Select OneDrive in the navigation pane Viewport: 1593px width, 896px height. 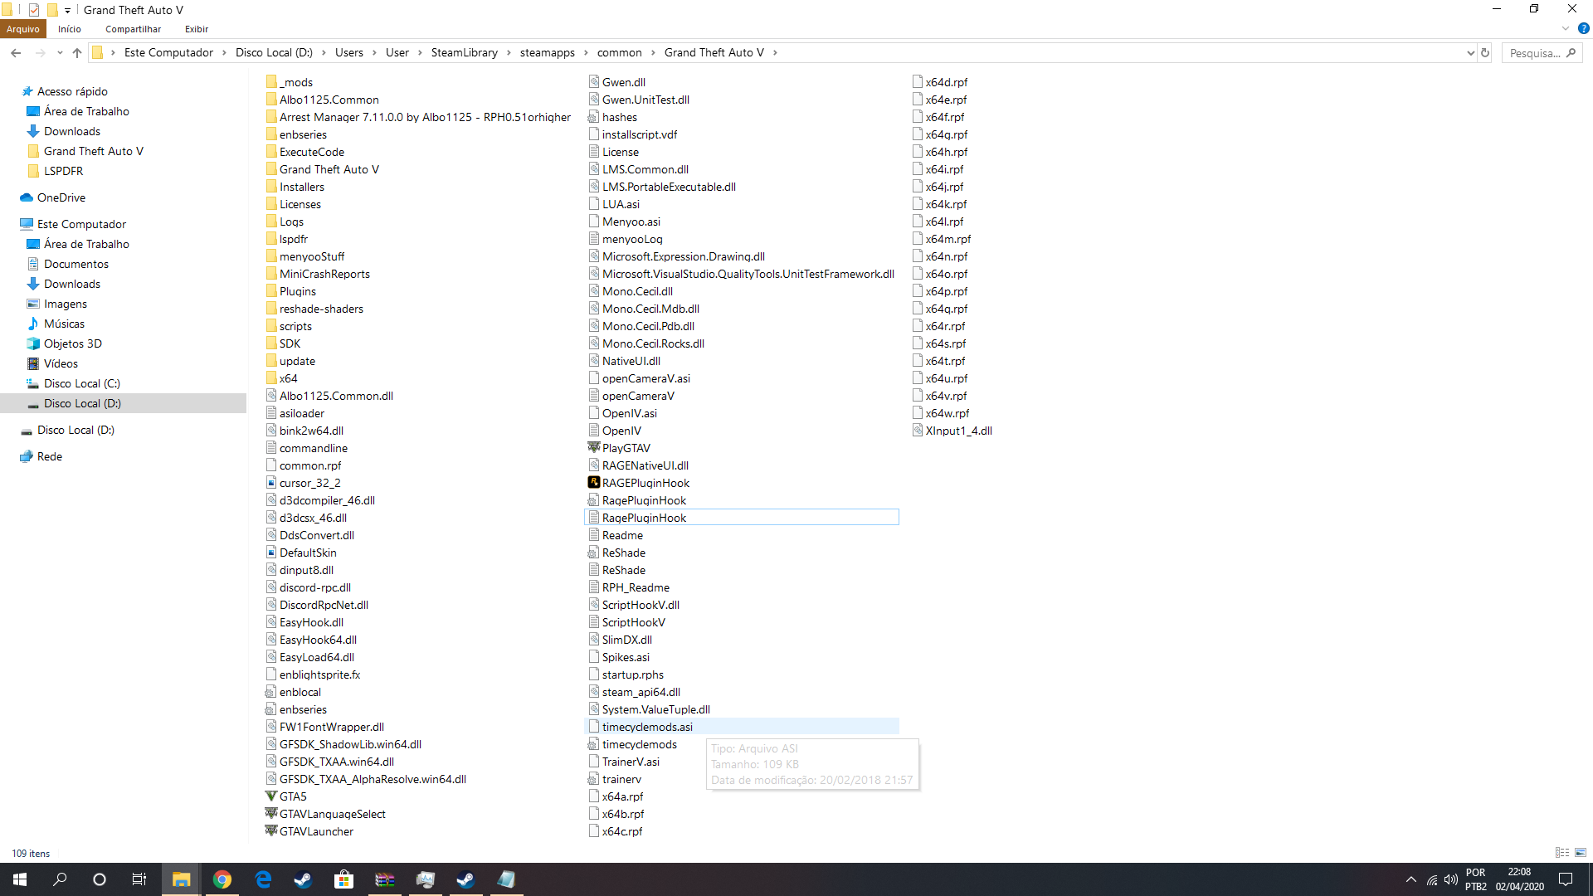[61, 197]
